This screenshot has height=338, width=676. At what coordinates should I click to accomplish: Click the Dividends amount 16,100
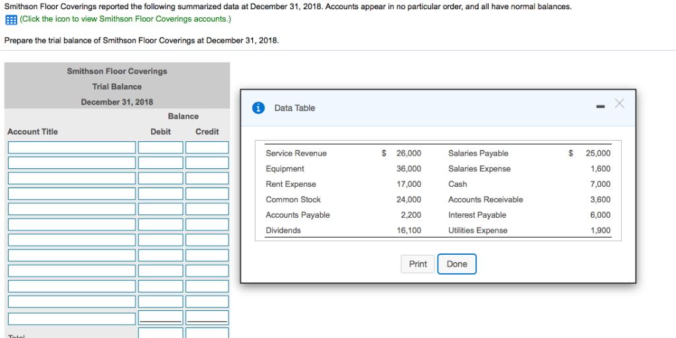(x=409, y=230)
